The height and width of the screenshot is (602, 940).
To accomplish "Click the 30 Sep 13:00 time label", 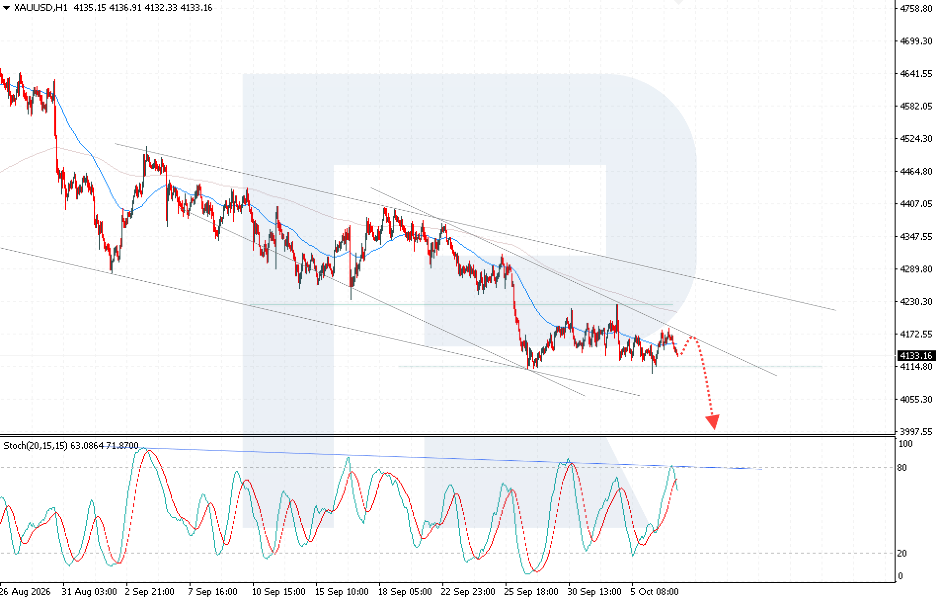I will pos(594,592).
